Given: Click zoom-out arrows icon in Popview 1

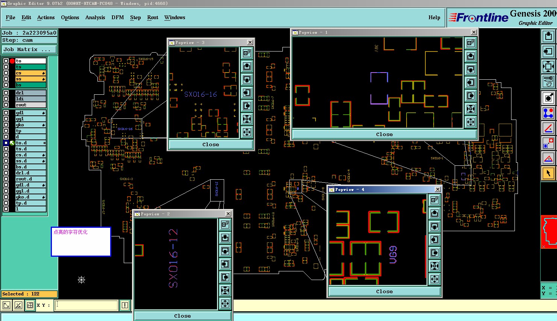Looking at the screenshot, I should pyautogui.click(x=470, y=122).
